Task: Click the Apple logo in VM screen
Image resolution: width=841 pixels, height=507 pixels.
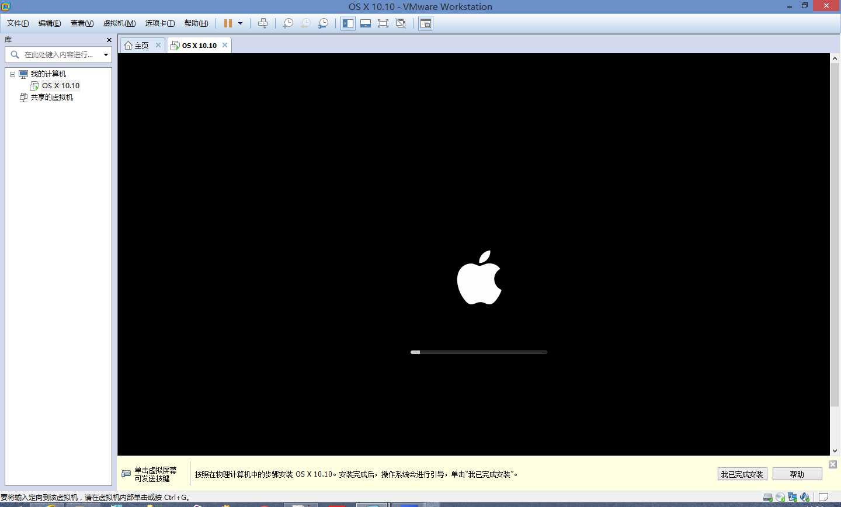Action: click(479, 277)
